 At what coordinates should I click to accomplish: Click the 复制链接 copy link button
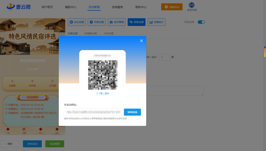tap(132, 112)
